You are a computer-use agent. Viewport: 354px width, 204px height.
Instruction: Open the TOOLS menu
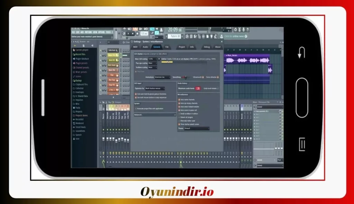108,32
